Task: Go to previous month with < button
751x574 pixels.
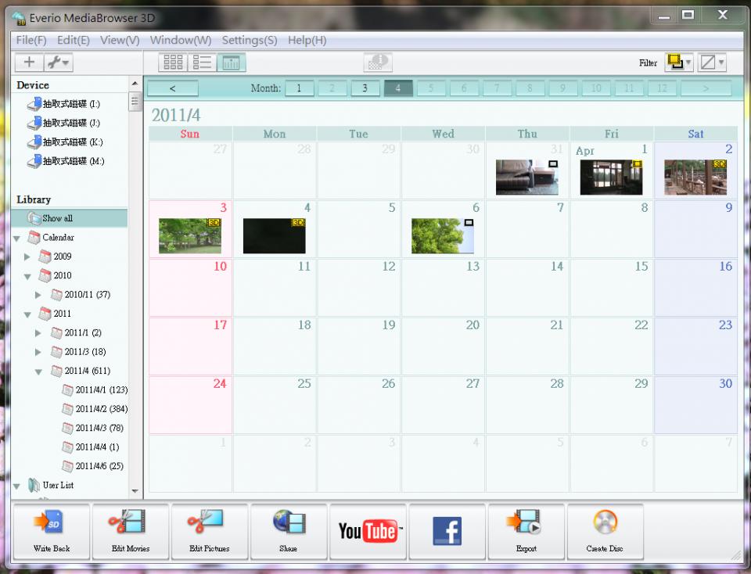Action: pos(172,88)
